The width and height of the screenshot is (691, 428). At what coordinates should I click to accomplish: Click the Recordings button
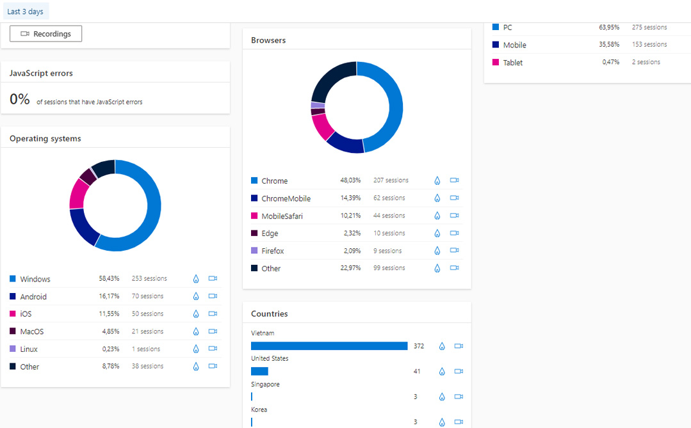[x=45, y=34]
